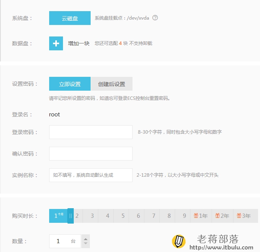Increase quantity with the up arrow
260x252 pixels.
coord(86,239)
